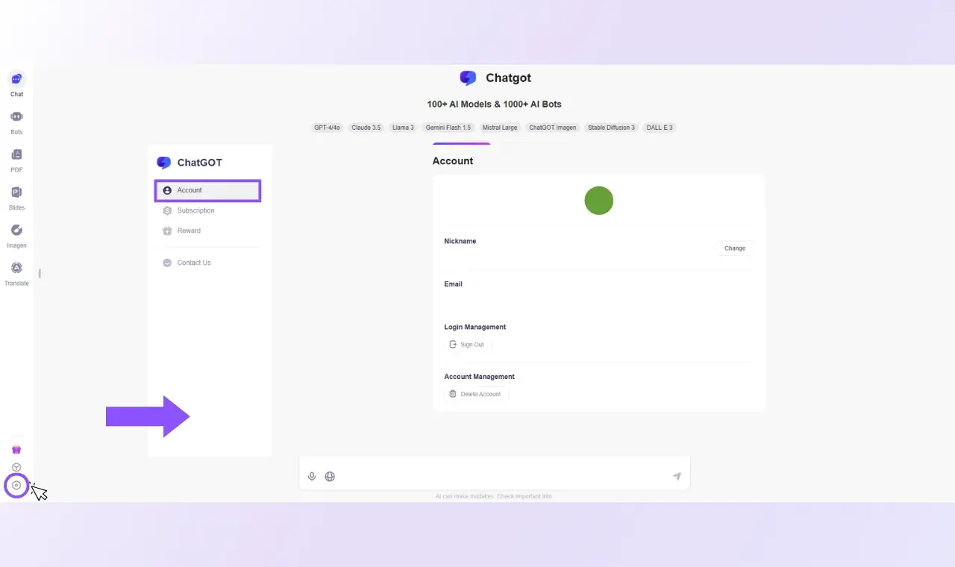Image resolution: width=955 pixels, height=567 pixels.
Task: Click the microphone icon in chat box
Action: 312,476
